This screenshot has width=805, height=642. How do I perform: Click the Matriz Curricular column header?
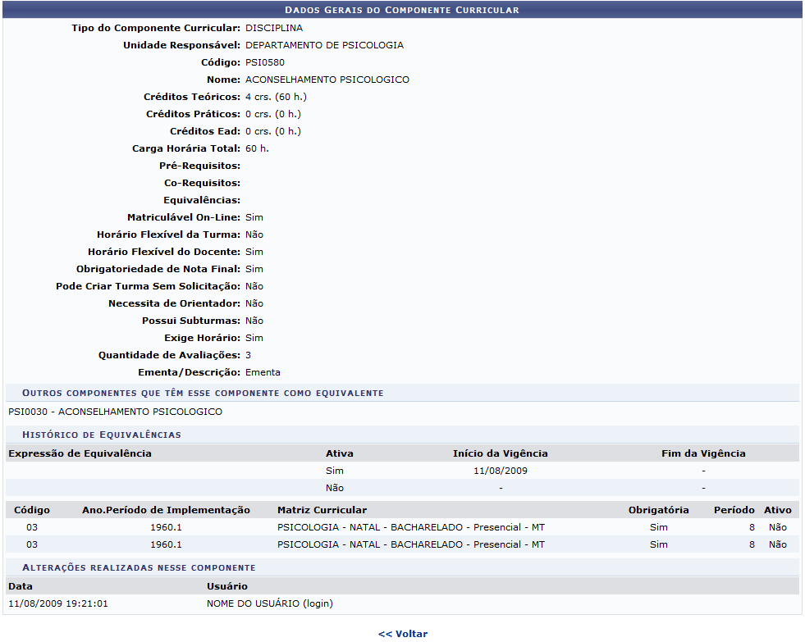(322, 510)
